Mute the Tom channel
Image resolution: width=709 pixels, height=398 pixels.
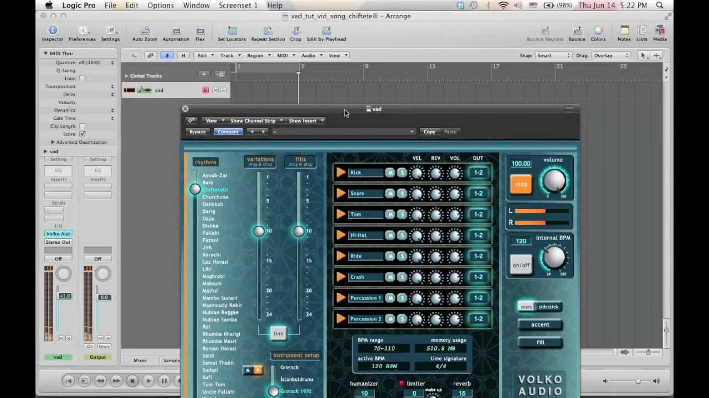pos(390,214)
